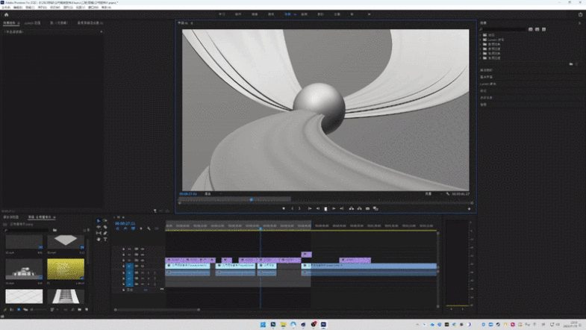
Task: Open the File menu in menu bar
Action: tap(6, 7)
